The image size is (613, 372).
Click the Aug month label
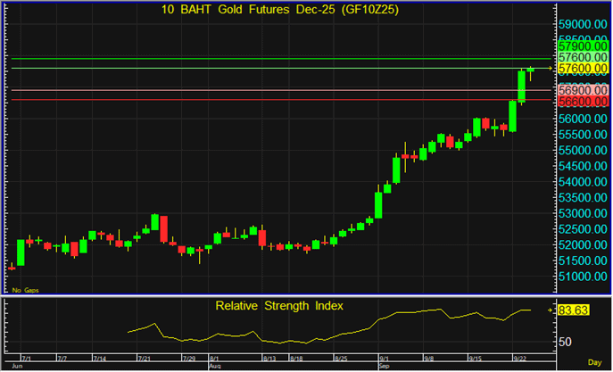(x=214, y=366)
